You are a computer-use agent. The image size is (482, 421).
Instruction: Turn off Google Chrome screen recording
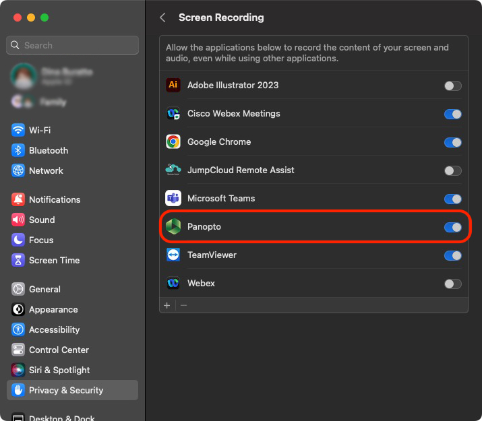(452, 142)
